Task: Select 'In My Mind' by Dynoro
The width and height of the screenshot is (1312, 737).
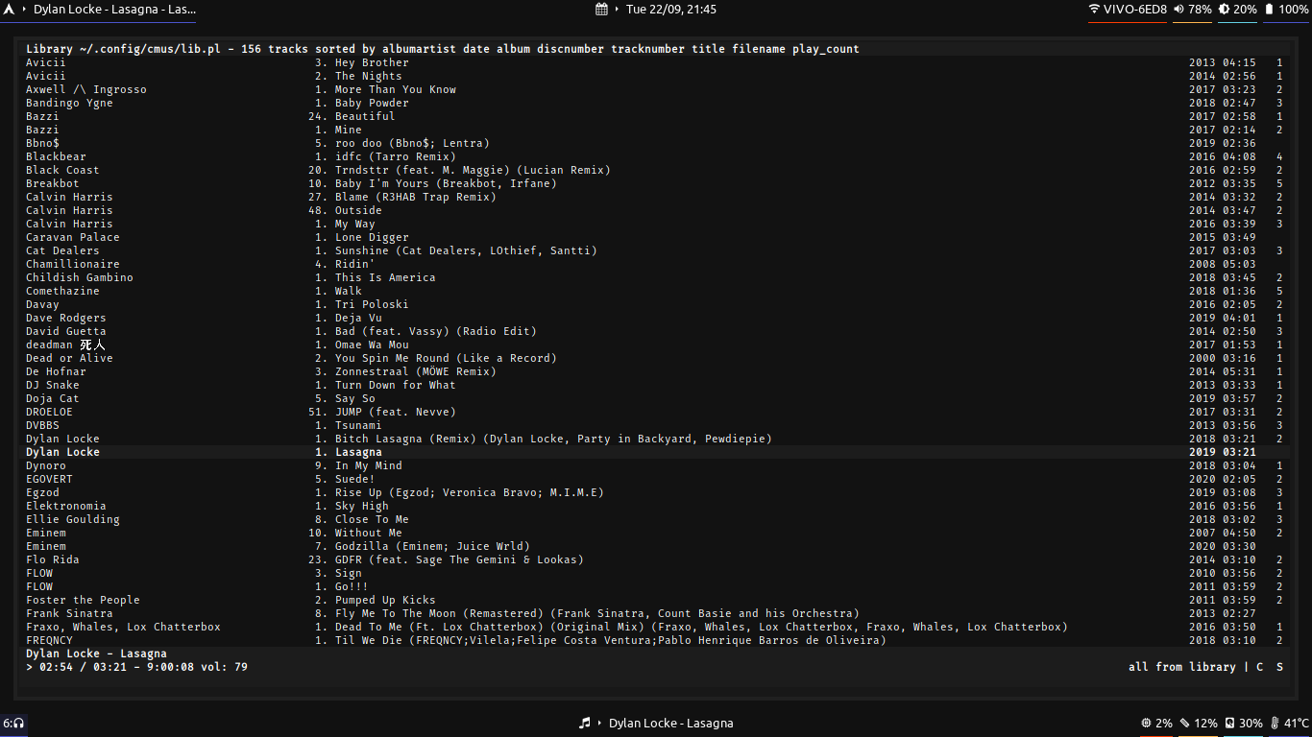Action: (x=656, y=465)
